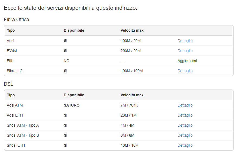Click the NO availability for Ftth
238x154 pixels.
point(66,61)
